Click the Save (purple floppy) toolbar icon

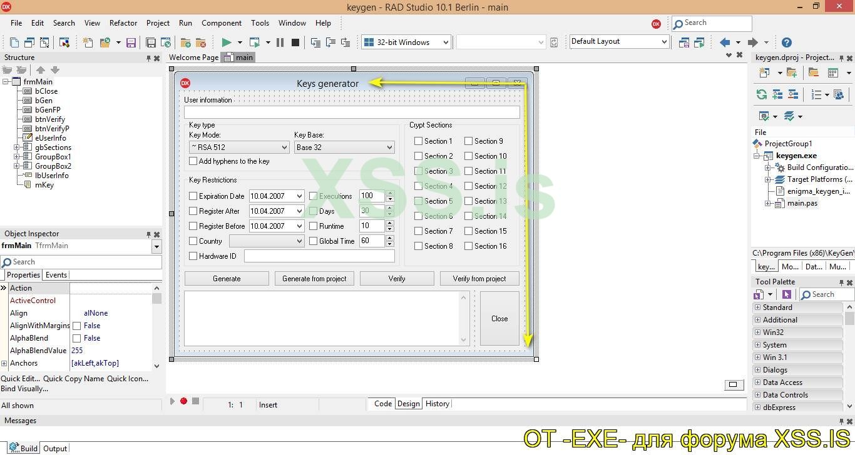click(131, 42)
